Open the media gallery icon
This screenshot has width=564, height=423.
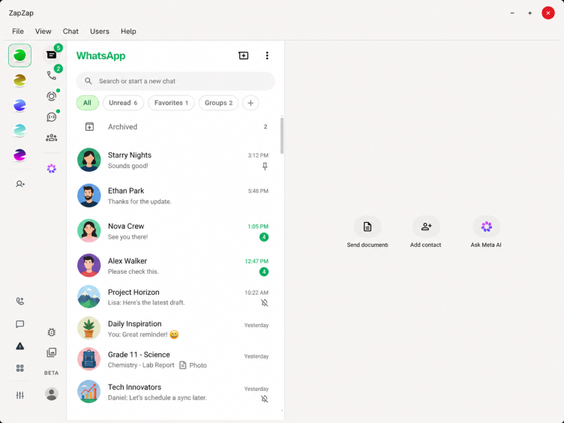coord(52,352)
